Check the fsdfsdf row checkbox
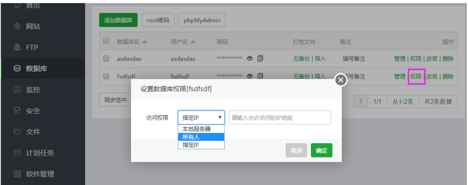Viewport: 468px width, 185px height. [106, 76]
